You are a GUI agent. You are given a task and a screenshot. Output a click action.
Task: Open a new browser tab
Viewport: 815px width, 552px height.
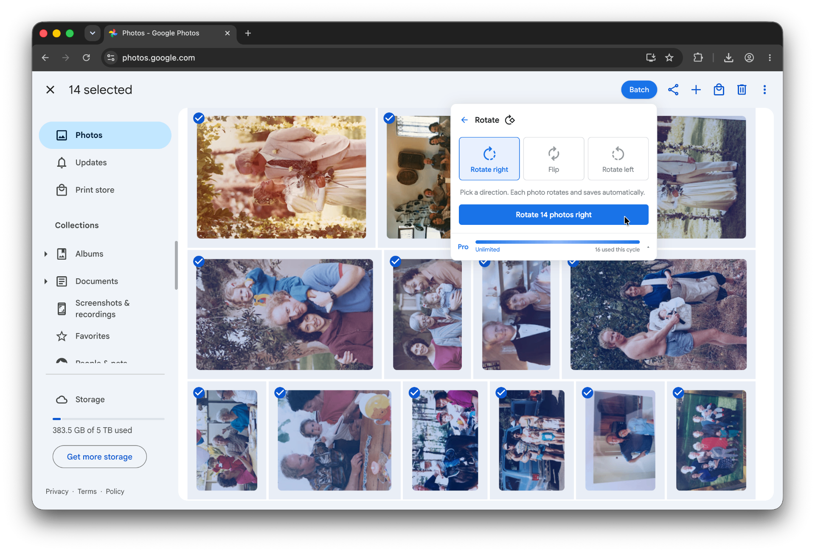248,33
